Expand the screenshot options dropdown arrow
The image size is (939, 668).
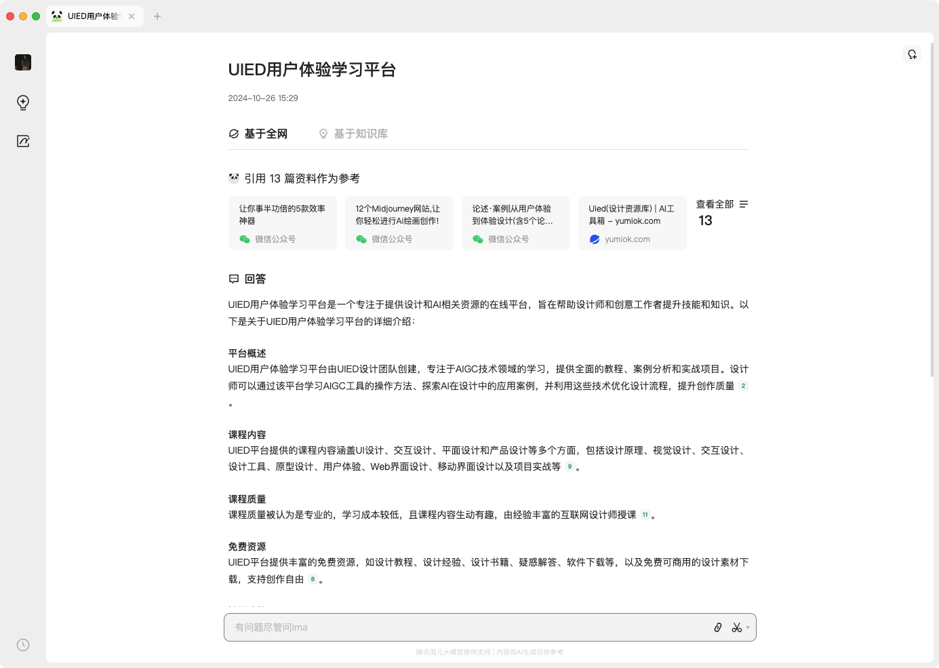click(x=748, y=627)
